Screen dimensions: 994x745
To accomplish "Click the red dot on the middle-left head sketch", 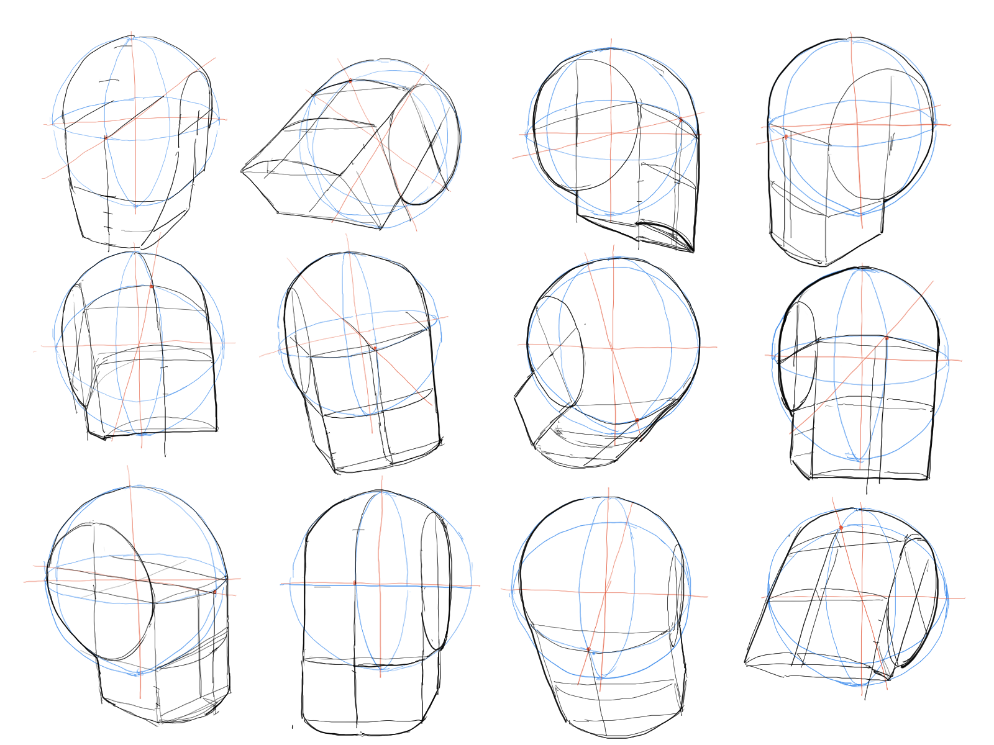I will (x=152, y=286).
